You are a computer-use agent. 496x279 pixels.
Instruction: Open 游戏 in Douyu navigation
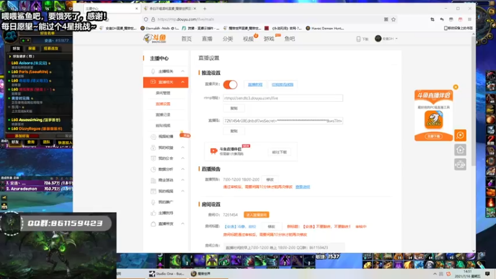pos(269,39)
